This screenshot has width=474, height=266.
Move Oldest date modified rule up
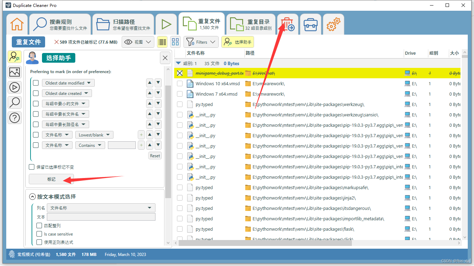coord(150,83)
